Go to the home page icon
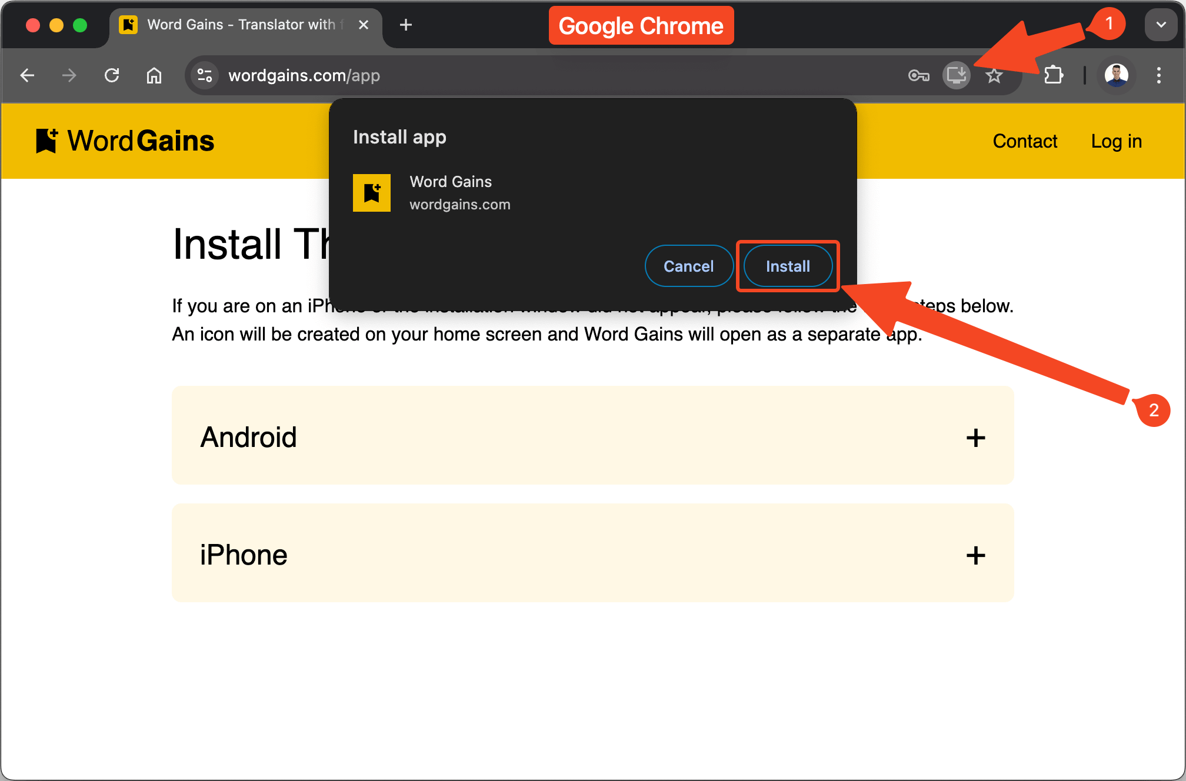This screenshot has width=1186, height=781. [154, 75]
